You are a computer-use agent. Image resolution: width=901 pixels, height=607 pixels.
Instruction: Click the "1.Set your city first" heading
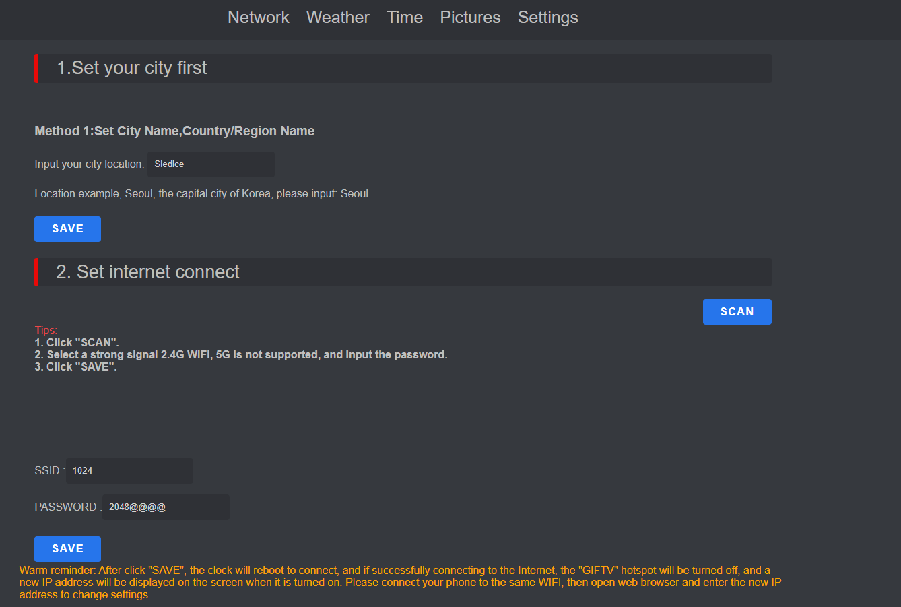[x=132, y=68]
